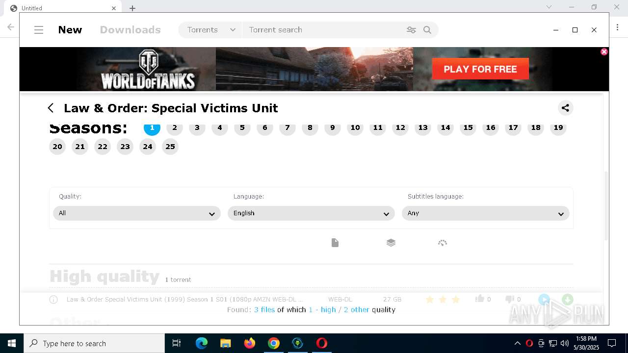Open the taskbar clock and date

586,343
